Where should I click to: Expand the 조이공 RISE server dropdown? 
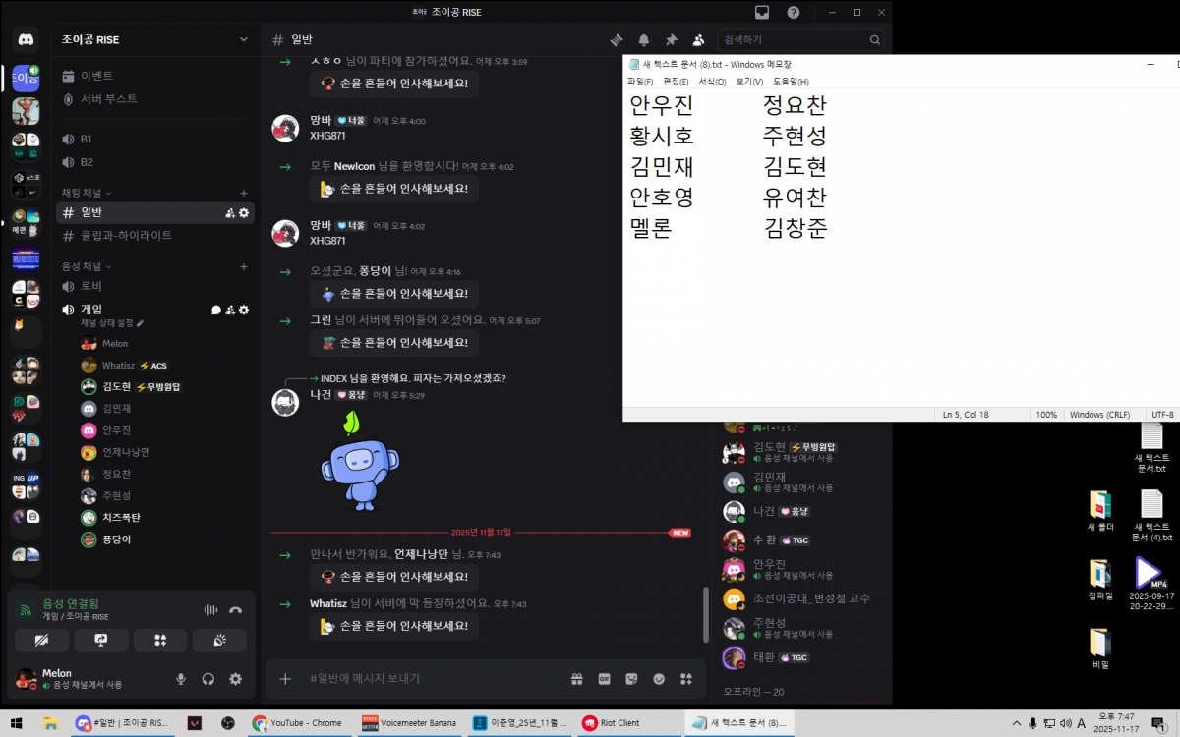[244, 39]
